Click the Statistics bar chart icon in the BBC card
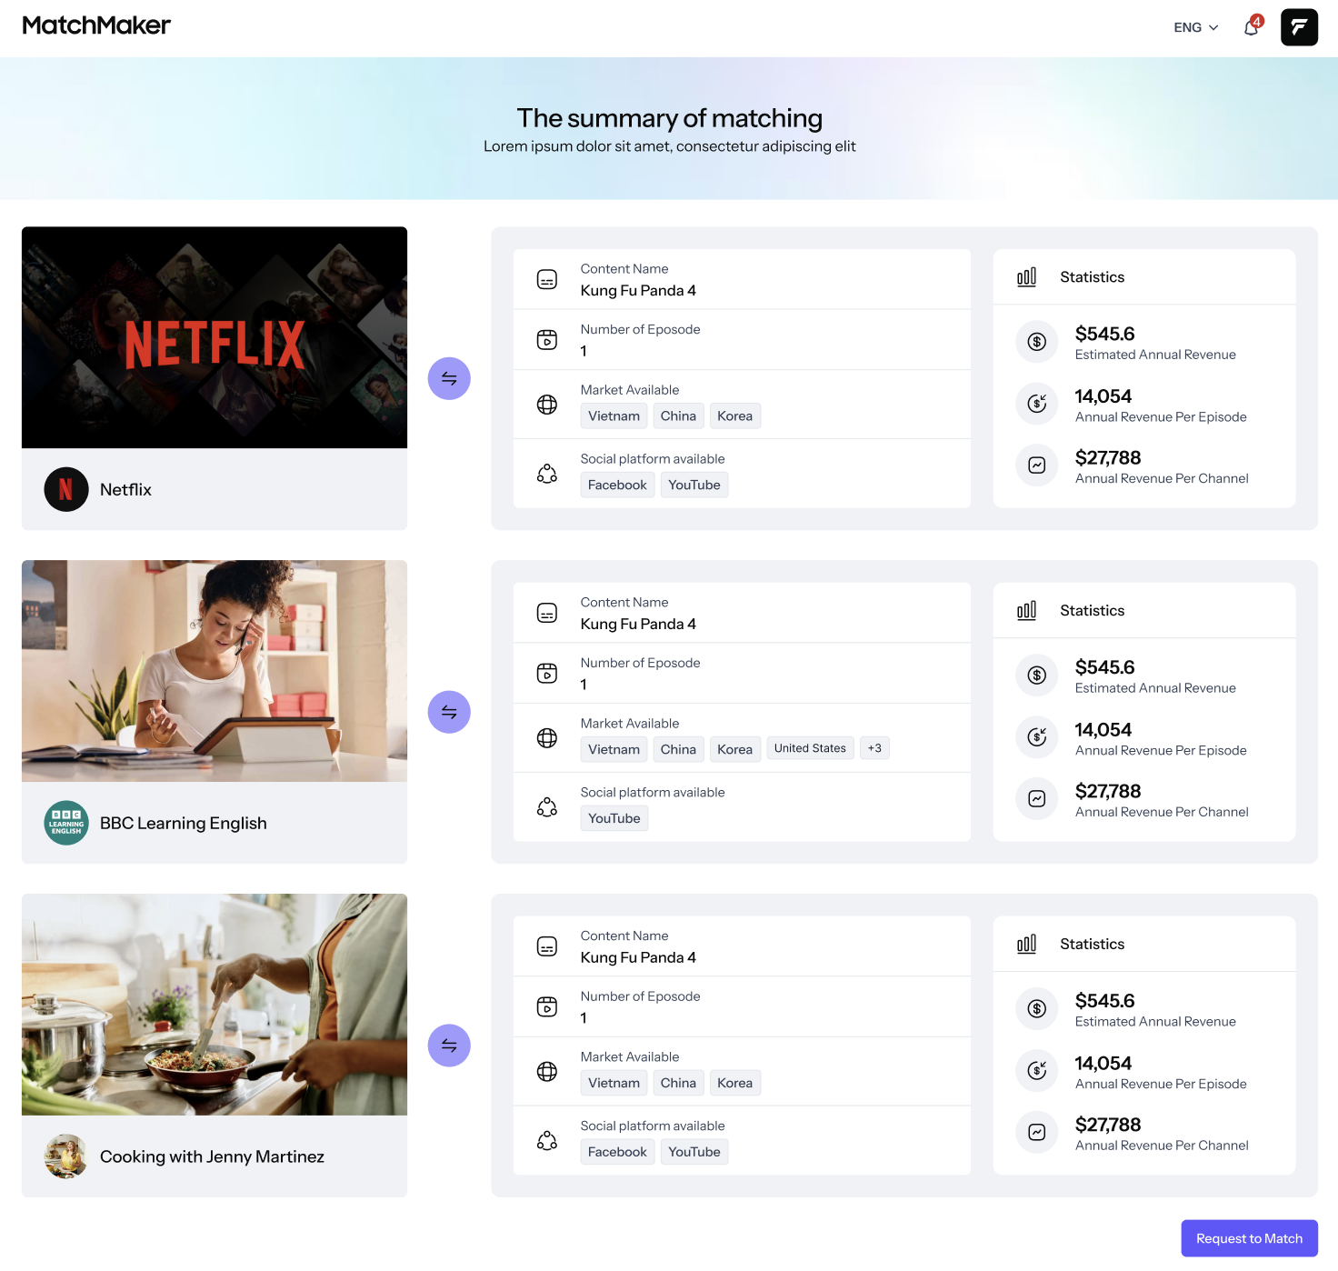The width and height of the screenshot is (1338, 1271). [x=1026, y=611]
